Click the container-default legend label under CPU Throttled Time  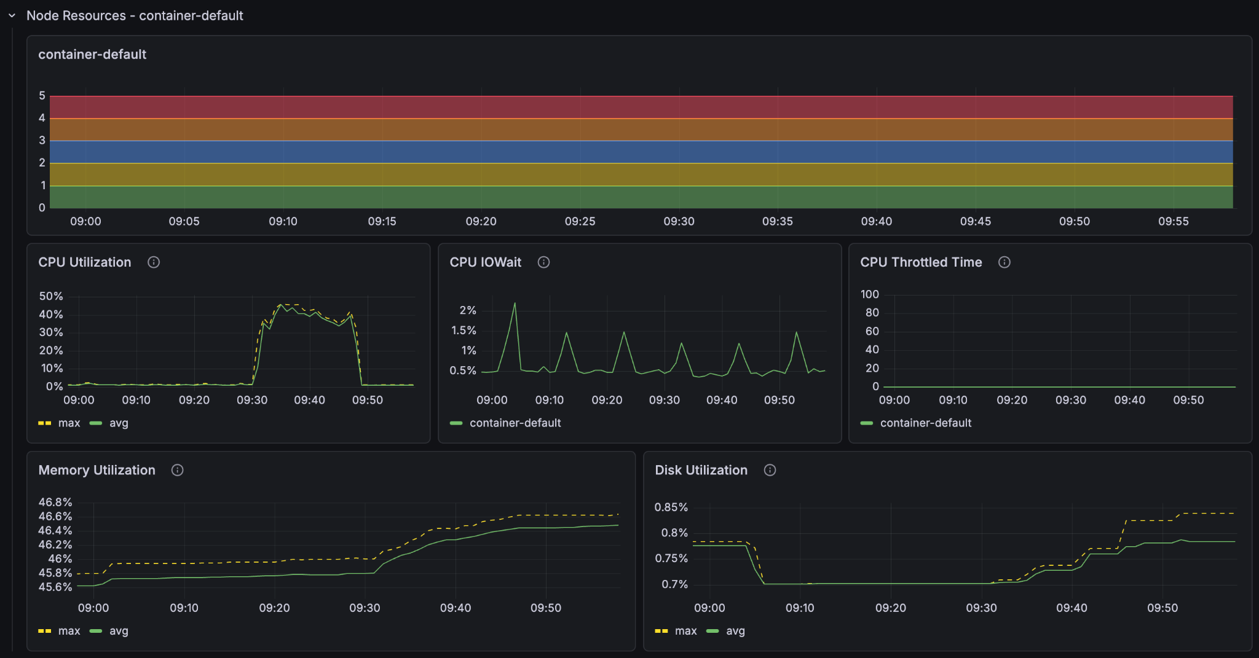tap(926, 423)
